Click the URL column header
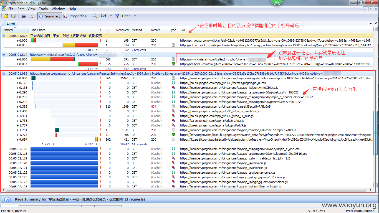The image size is (379, 213). point(276,30)
